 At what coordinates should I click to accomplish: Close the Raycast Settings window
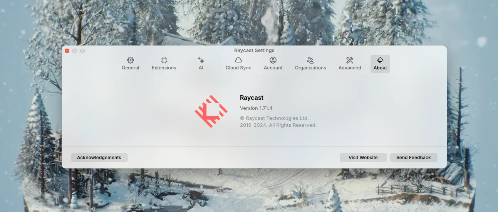67,51
